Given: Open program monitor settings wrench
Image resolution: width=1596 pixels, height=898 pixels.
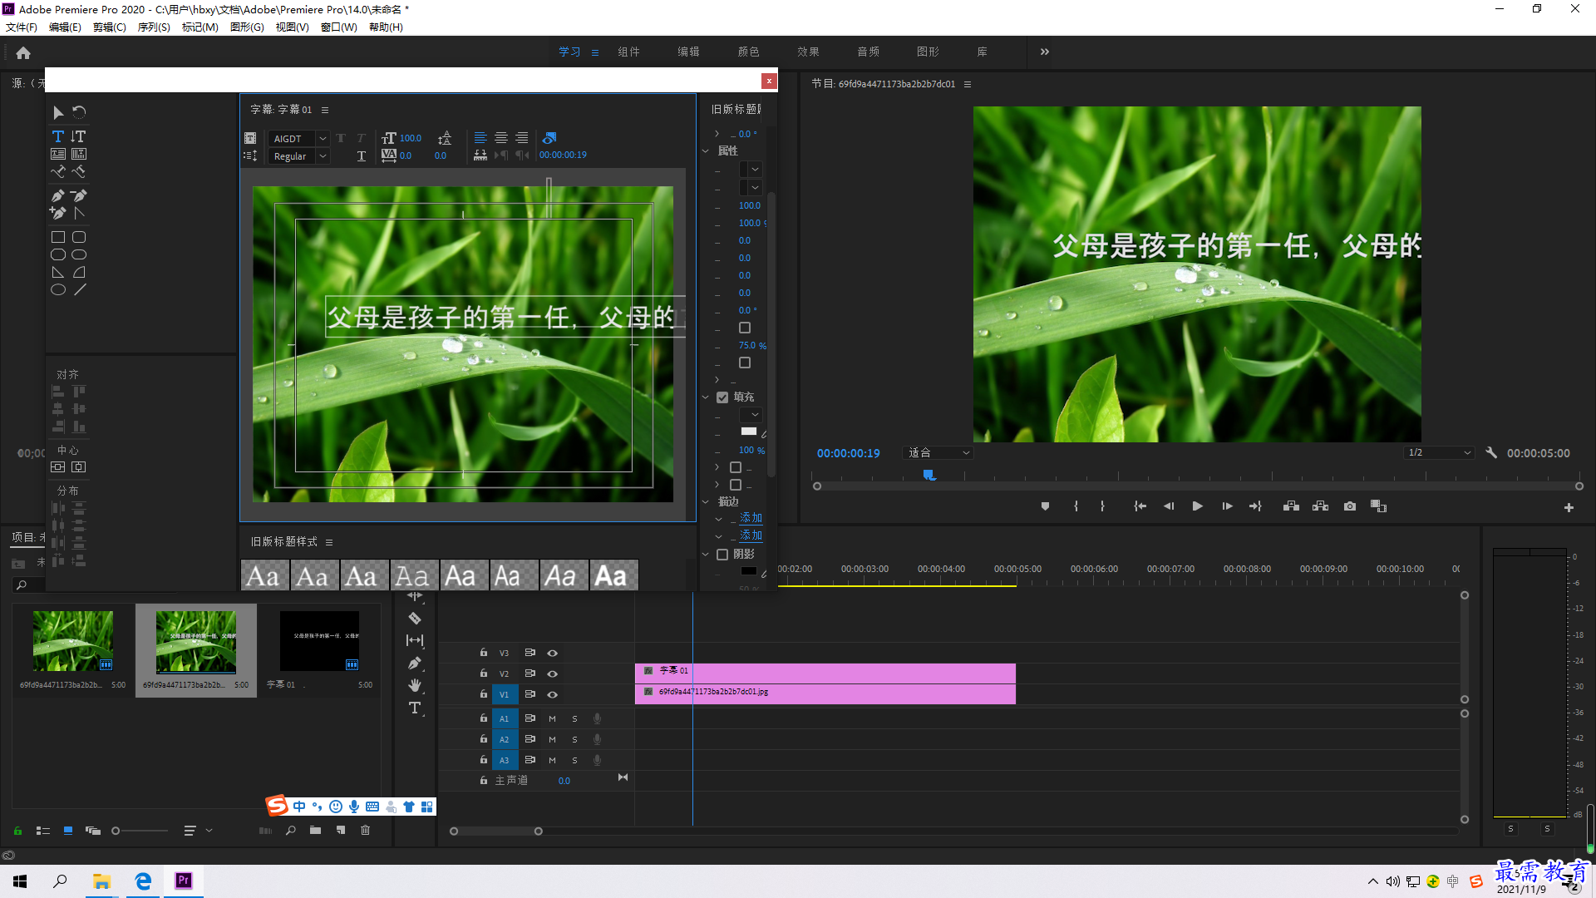Looking at the screenshot, I should [1491, 453].
